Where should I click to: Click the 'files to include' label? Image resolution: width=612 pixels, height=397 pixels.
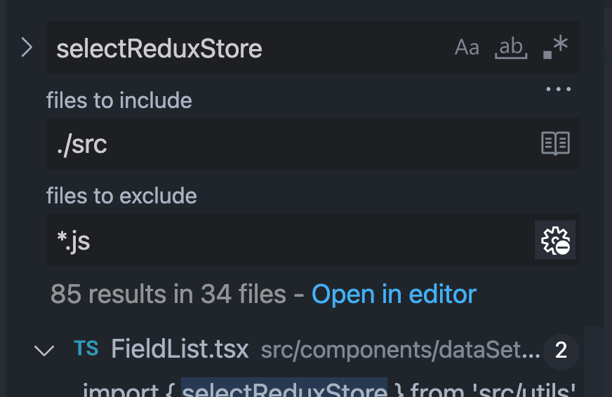point(119,100)
